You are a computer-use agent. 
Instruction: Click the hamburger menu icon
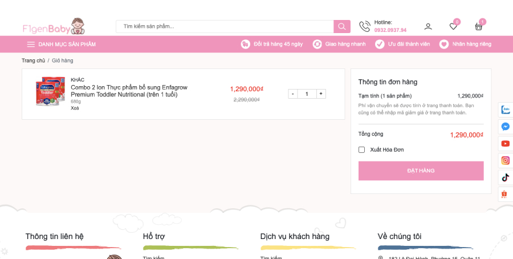pos(31,44)
